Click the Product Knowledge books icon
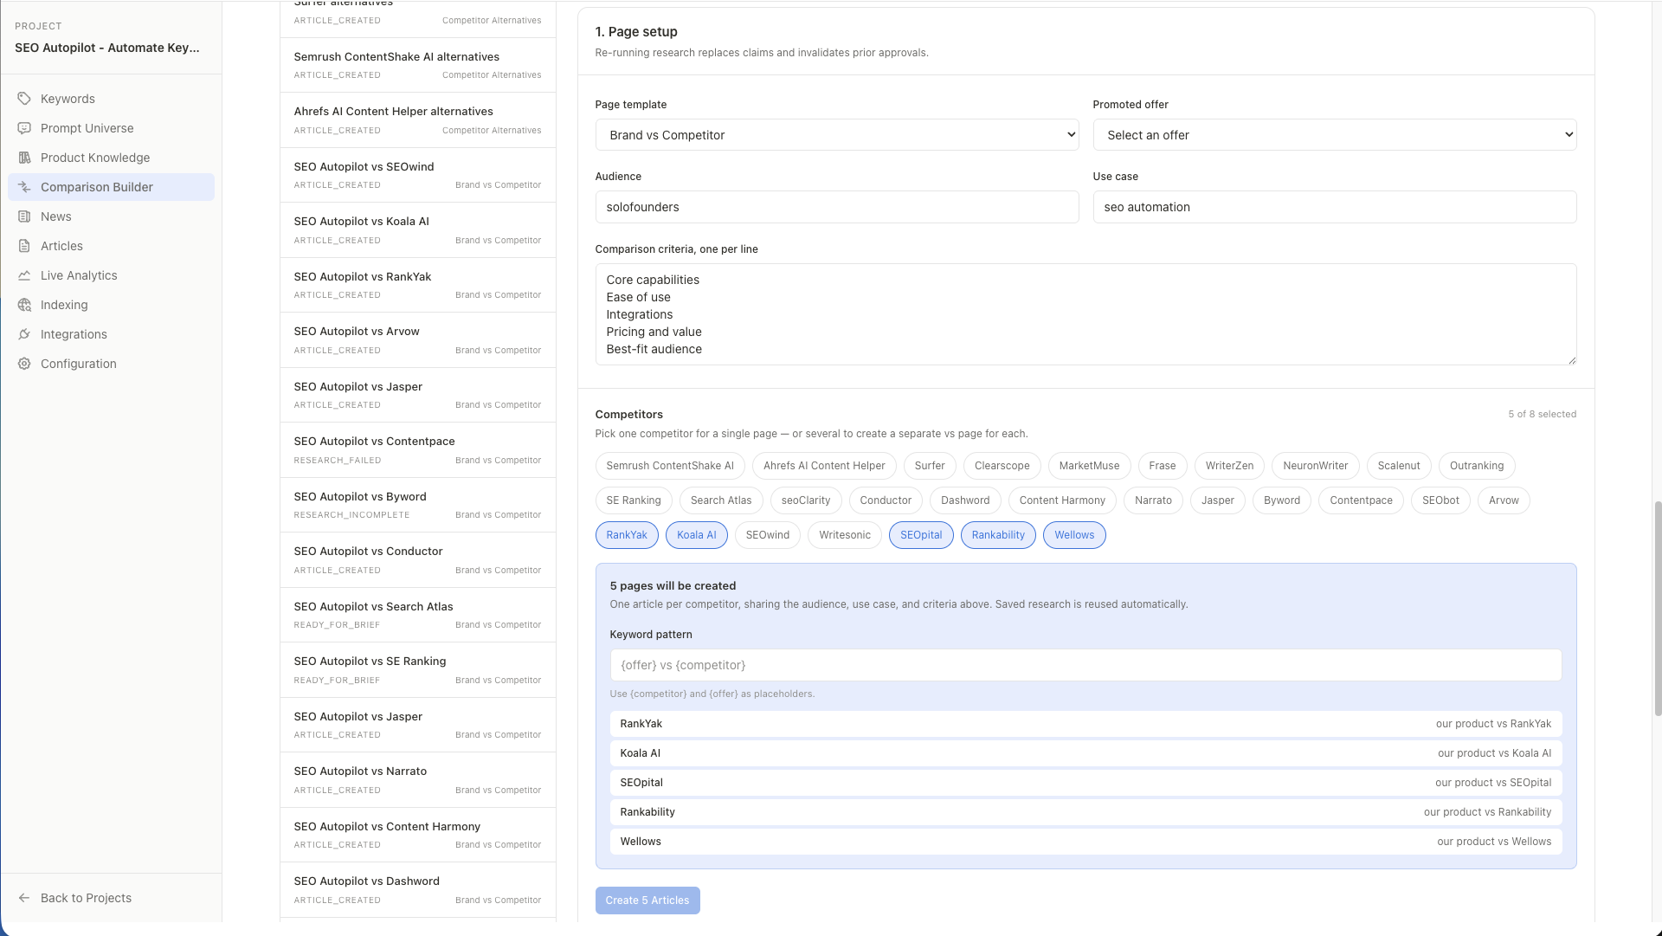 point(24,158)
